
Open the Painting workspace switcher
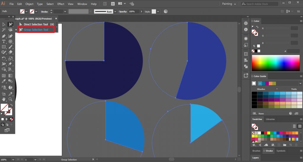pyautogui.click(x=229, y=4)
